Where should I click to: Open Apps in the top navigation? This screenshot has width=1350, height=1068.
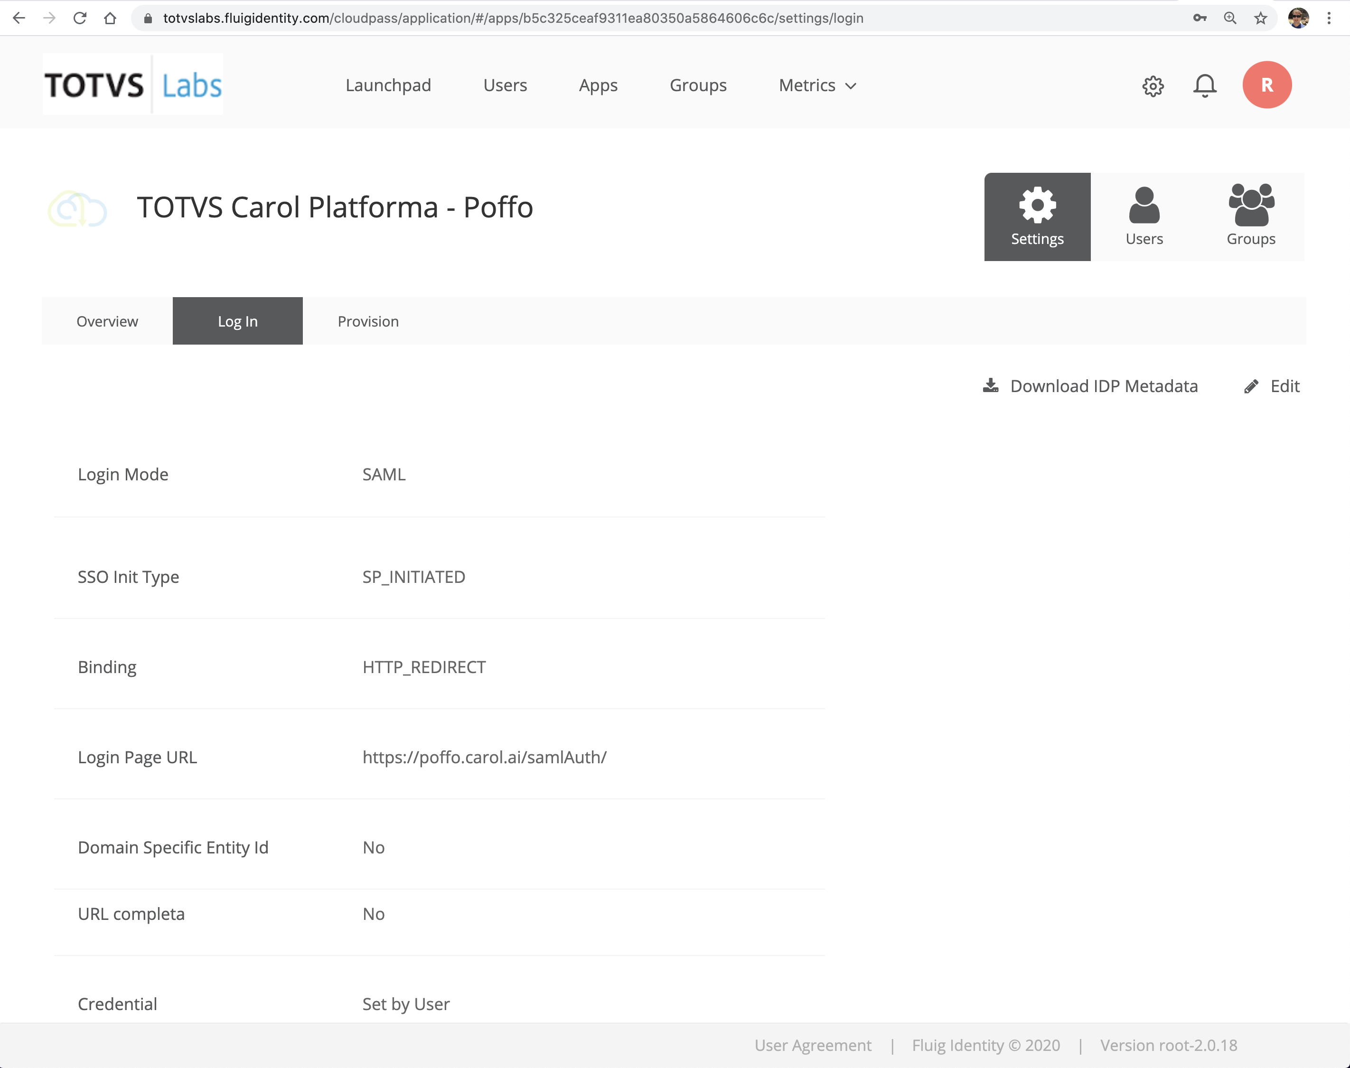point(598,85)
